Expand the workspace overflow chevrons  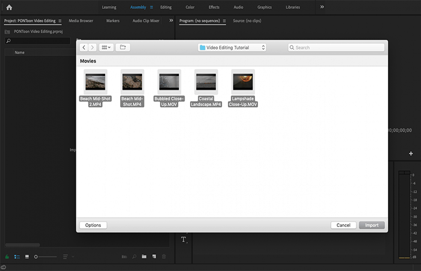[x=322, y=7]
